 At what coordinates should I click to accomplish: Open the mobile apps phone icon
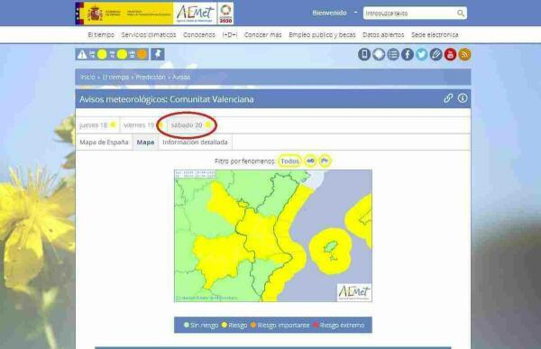pyautogui.click(x=364, y=54)
